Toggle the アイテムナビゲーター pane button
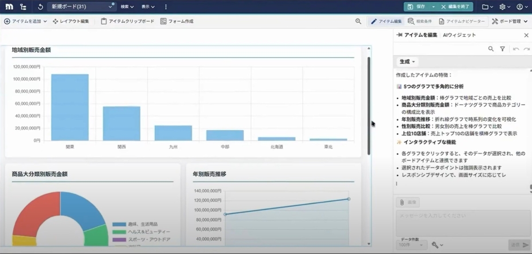Viewport: 532px width, 254px height. [461, 21]
